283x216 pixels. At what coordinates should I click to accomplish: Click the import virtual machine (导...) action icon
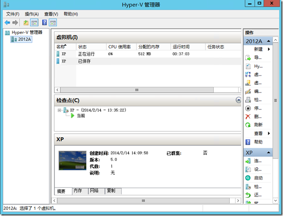pyautogui.click(x=248, y=57)
